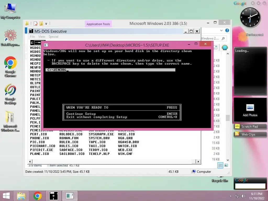The image size is (268, 201).
Task: Click the MS-DOS Executive floppy title icon
Action: (x=31, y=31)
